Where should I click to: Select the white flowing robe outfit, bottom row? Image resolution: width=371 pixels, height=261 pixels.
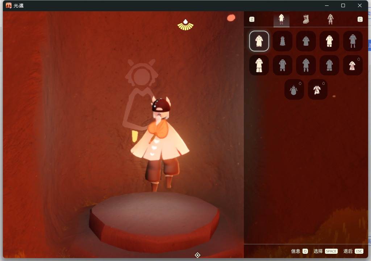pyautogui.click(x=317, y=89)
